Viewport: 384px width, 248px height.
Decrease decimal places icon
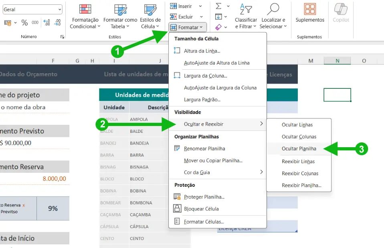pyautogui.click(x=58, y=22)
